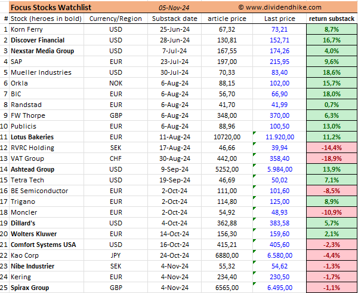Viewport: 358px width, 293px height.
Task: Click Moncler article price 54,92
Action: tap(227, 212)
